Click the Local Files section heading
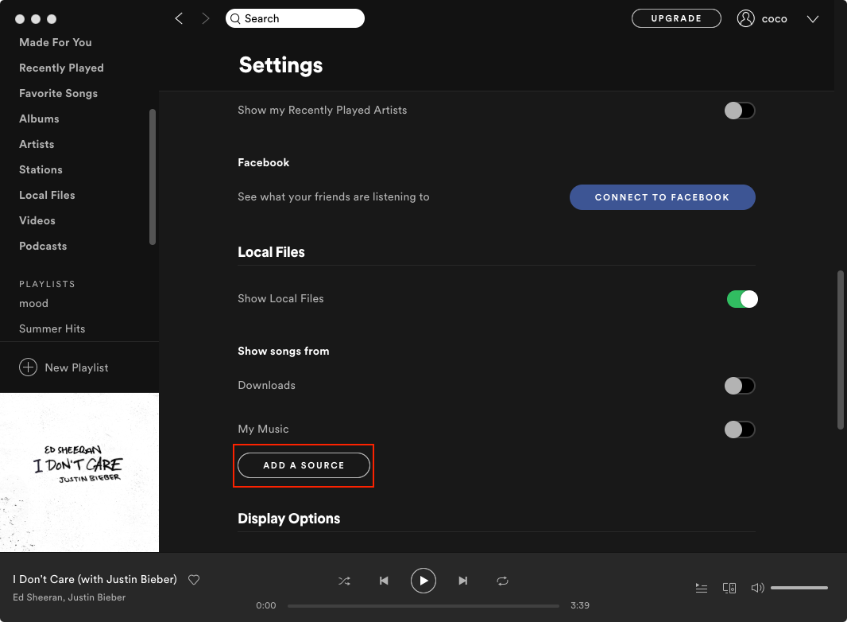The width and height of the screenshot is (847, 622). 271,252
